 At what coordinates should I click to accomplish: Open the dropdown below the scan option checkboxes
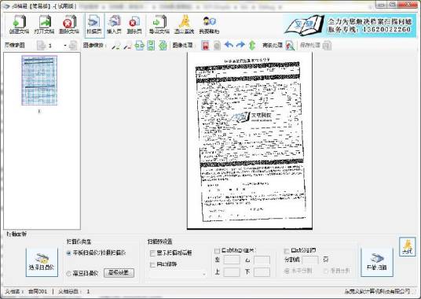(x=178, y=274)
